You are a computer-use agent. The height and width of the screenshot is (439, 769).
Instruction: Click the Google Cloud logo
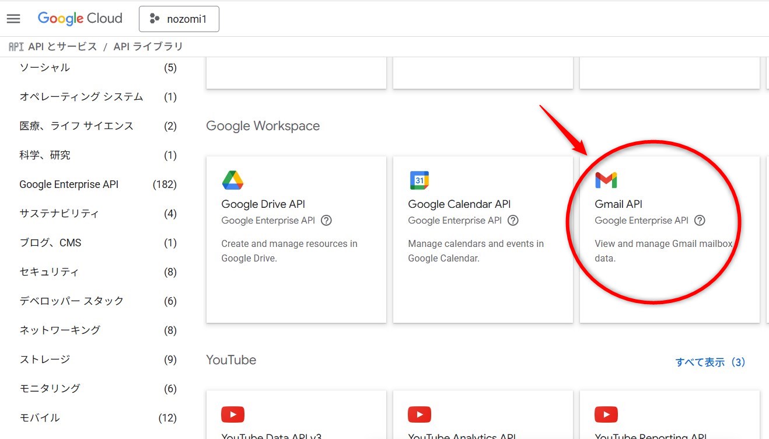pos(80,19)
